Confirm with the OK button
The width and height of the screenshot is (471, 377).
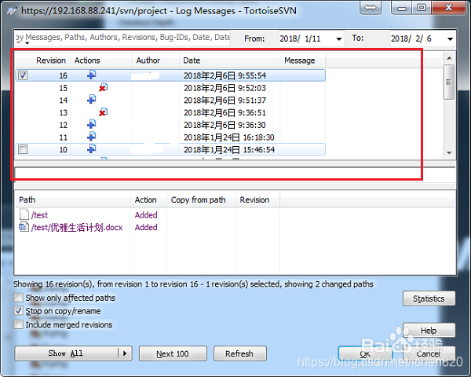[365, 354]
